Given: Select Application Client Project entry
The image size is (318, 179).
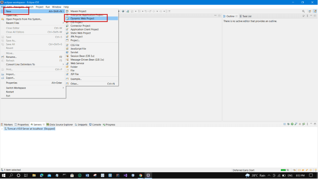Looking at the screenshot, I should 91,29.
